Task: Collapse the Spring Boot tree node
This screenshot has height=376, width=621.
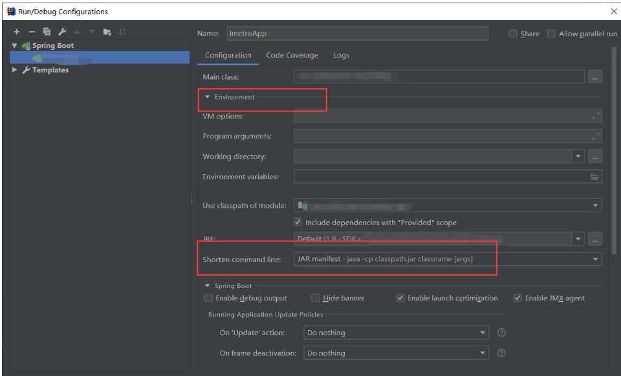Action: pos(15,45)
